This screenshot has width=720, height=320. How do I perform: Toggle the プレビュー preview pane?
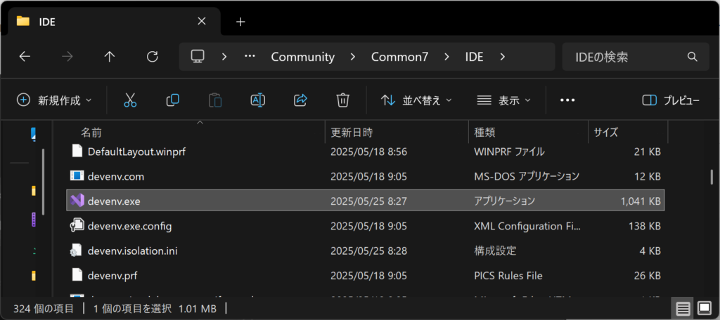[x=671, y=100]
